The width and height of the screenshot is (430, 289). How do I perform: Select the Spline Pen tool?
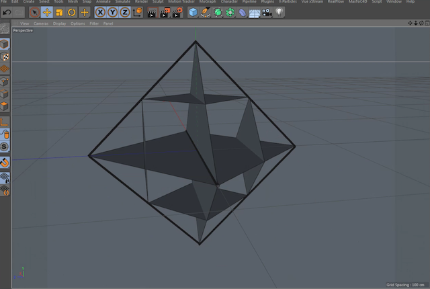pos(206,12)
